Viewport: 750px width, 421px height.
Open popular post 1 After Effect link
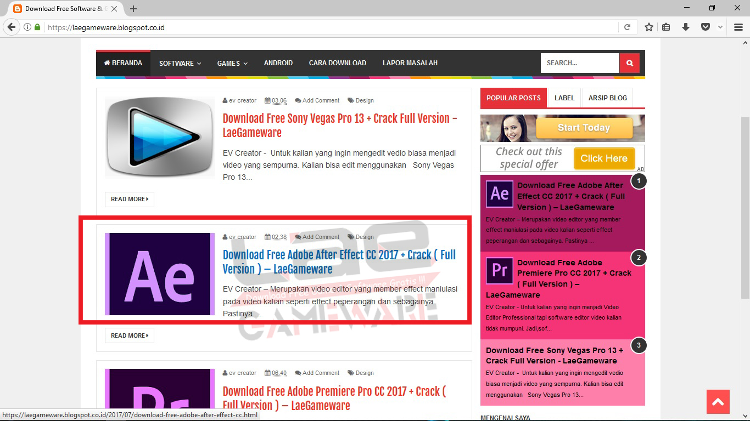click(x=571, y=196)
